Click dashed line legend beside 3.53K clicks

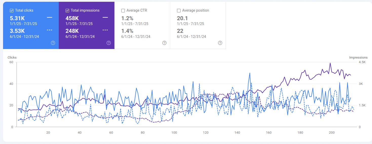pyautogui.click(x=49, y=30)
